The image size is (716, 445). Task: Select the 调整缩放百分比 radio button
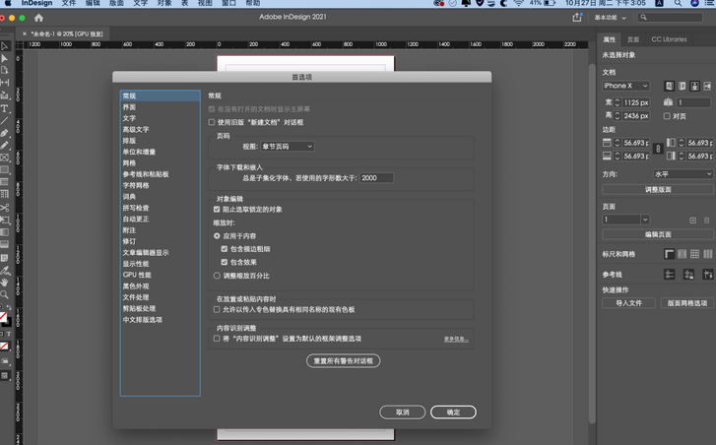217,276
